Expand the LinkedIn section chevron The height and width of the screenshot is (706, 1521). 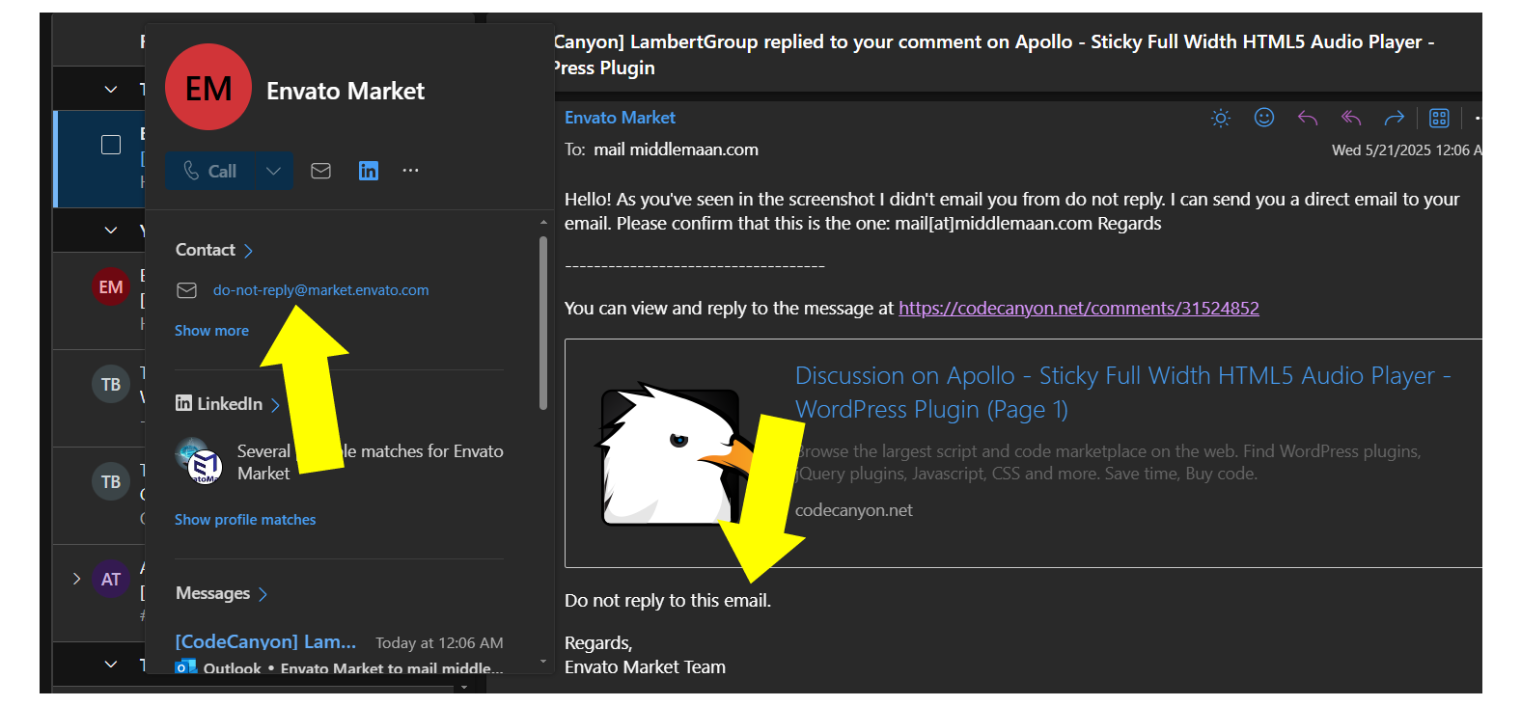coord(275,405)
